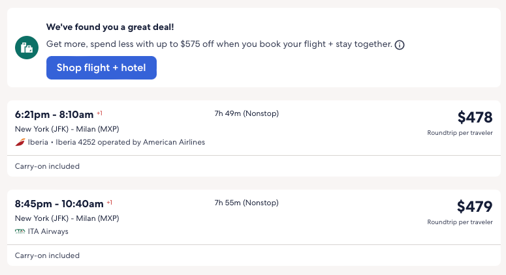
Task: Select the 6:21pm - 8:10am flight
Action: (x=54, y=114)
